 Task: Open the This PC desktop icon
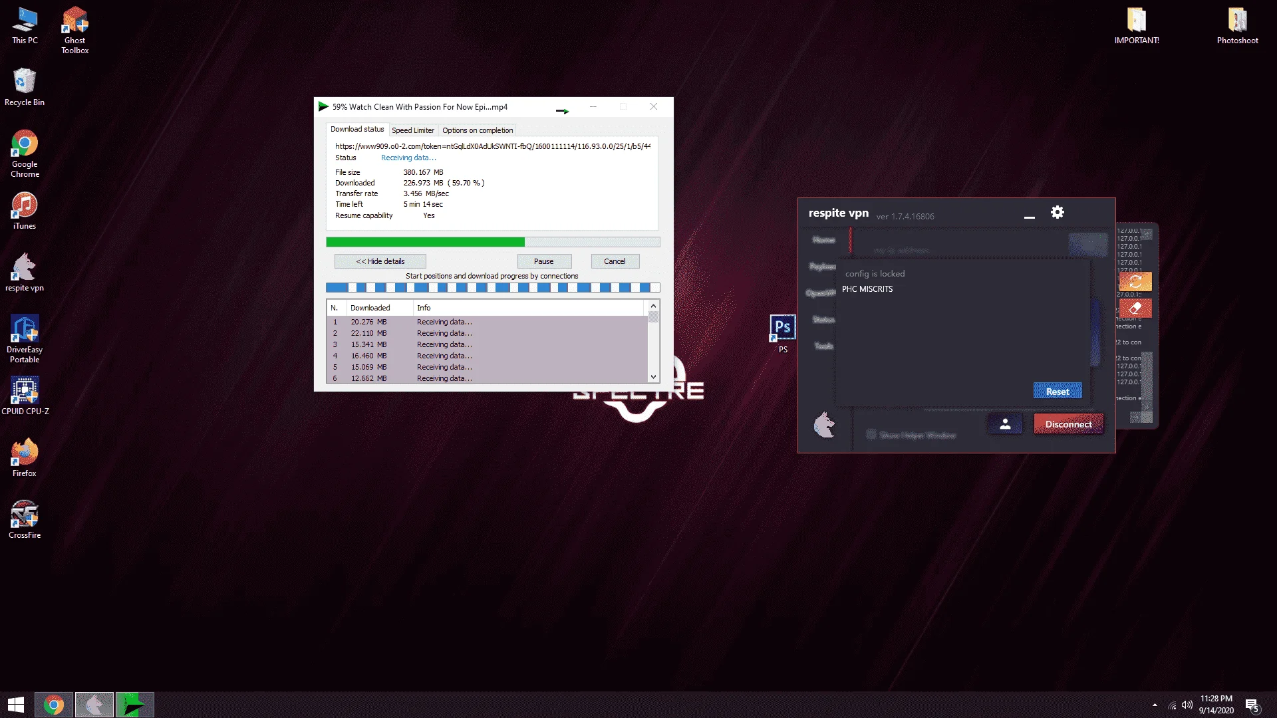25,26
